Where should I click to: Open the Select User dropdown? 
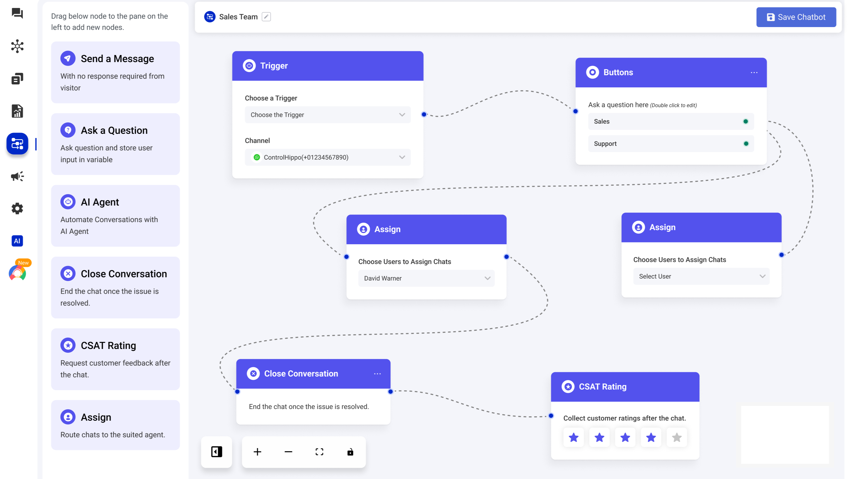pyautogui.click(x=701, y=276)
